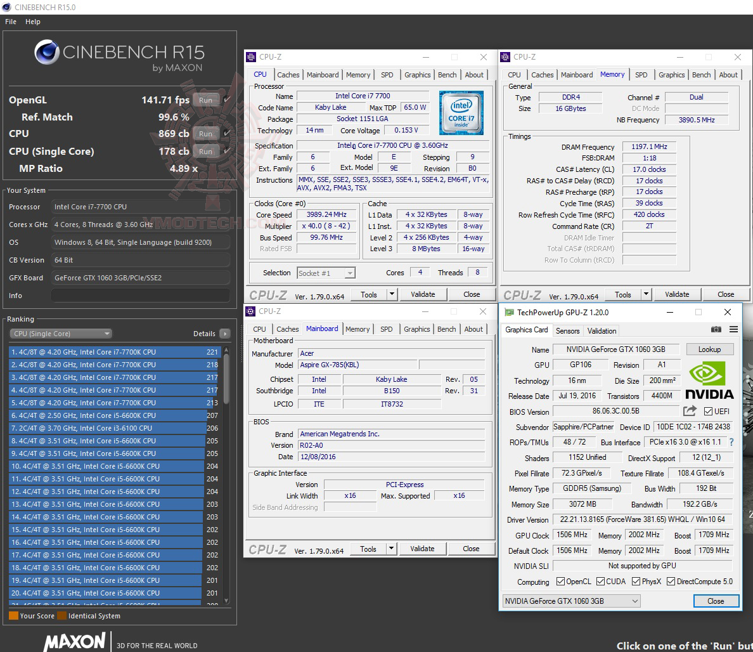Screen dimensions: 753x652
Task: Click Close in CPU-Z Mainboard window
Action: [470, 548]
